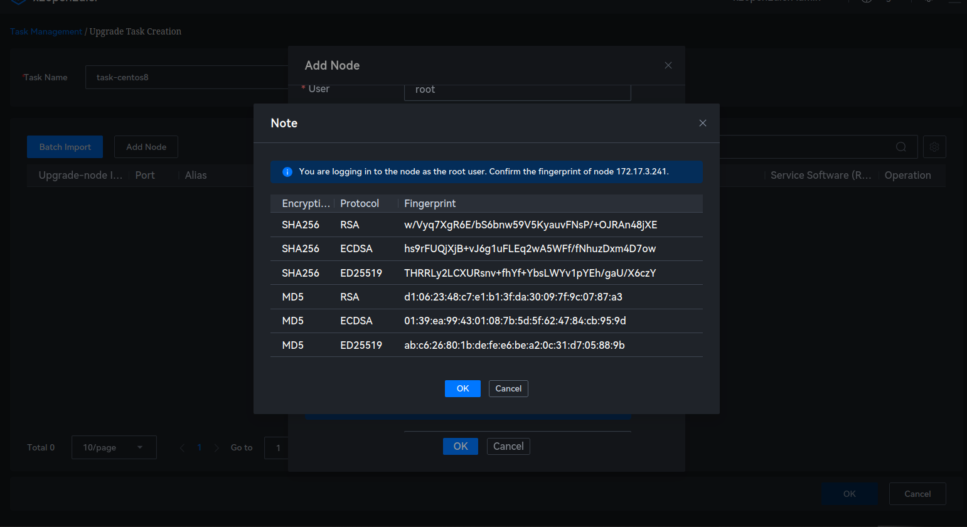Select the SHA256 ECDSA fingerprint row
Viewport: 967px width, 527px height.
tap(486, 248)
